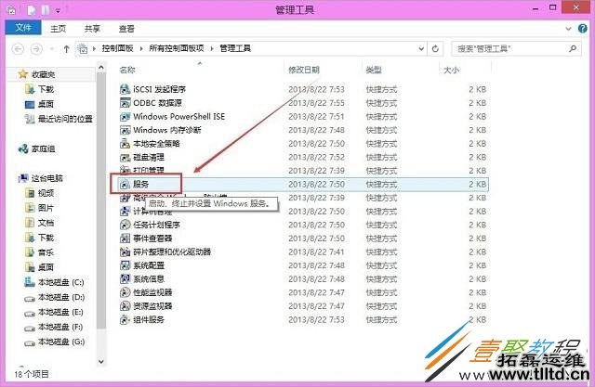595x387 pixels.
Task: Select the 资源监视器 icon
Action: click(125, 306)
